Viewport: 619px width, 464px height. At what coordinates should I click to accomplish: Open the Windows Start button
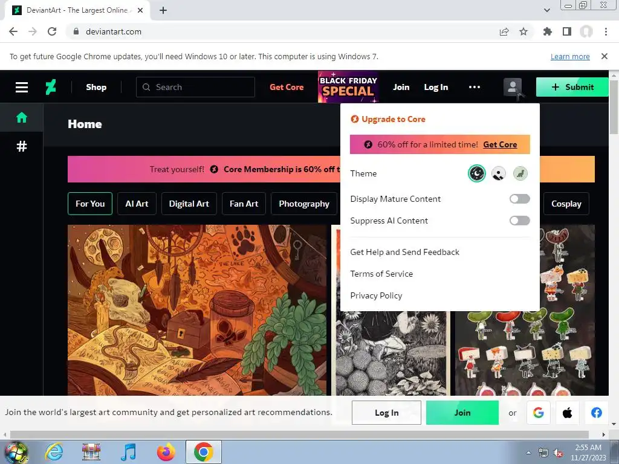(16, 452)
